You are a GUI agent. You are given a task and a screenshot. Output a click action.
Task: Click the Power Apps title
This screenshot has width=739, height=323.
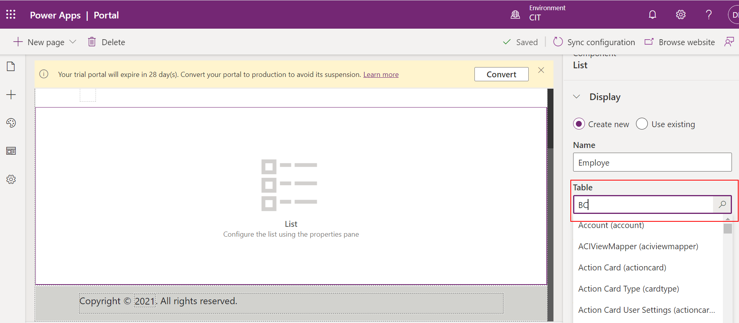(x=55, y=15)
